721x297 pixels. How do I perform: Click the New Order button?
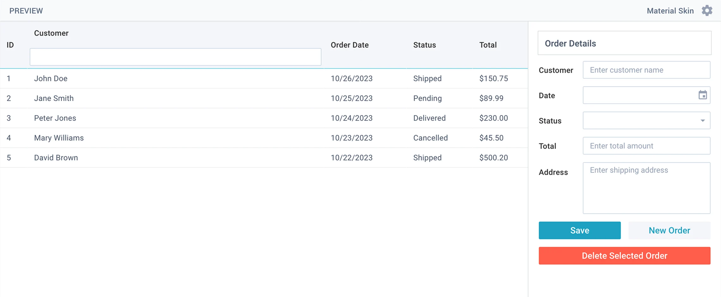(669, 230)
